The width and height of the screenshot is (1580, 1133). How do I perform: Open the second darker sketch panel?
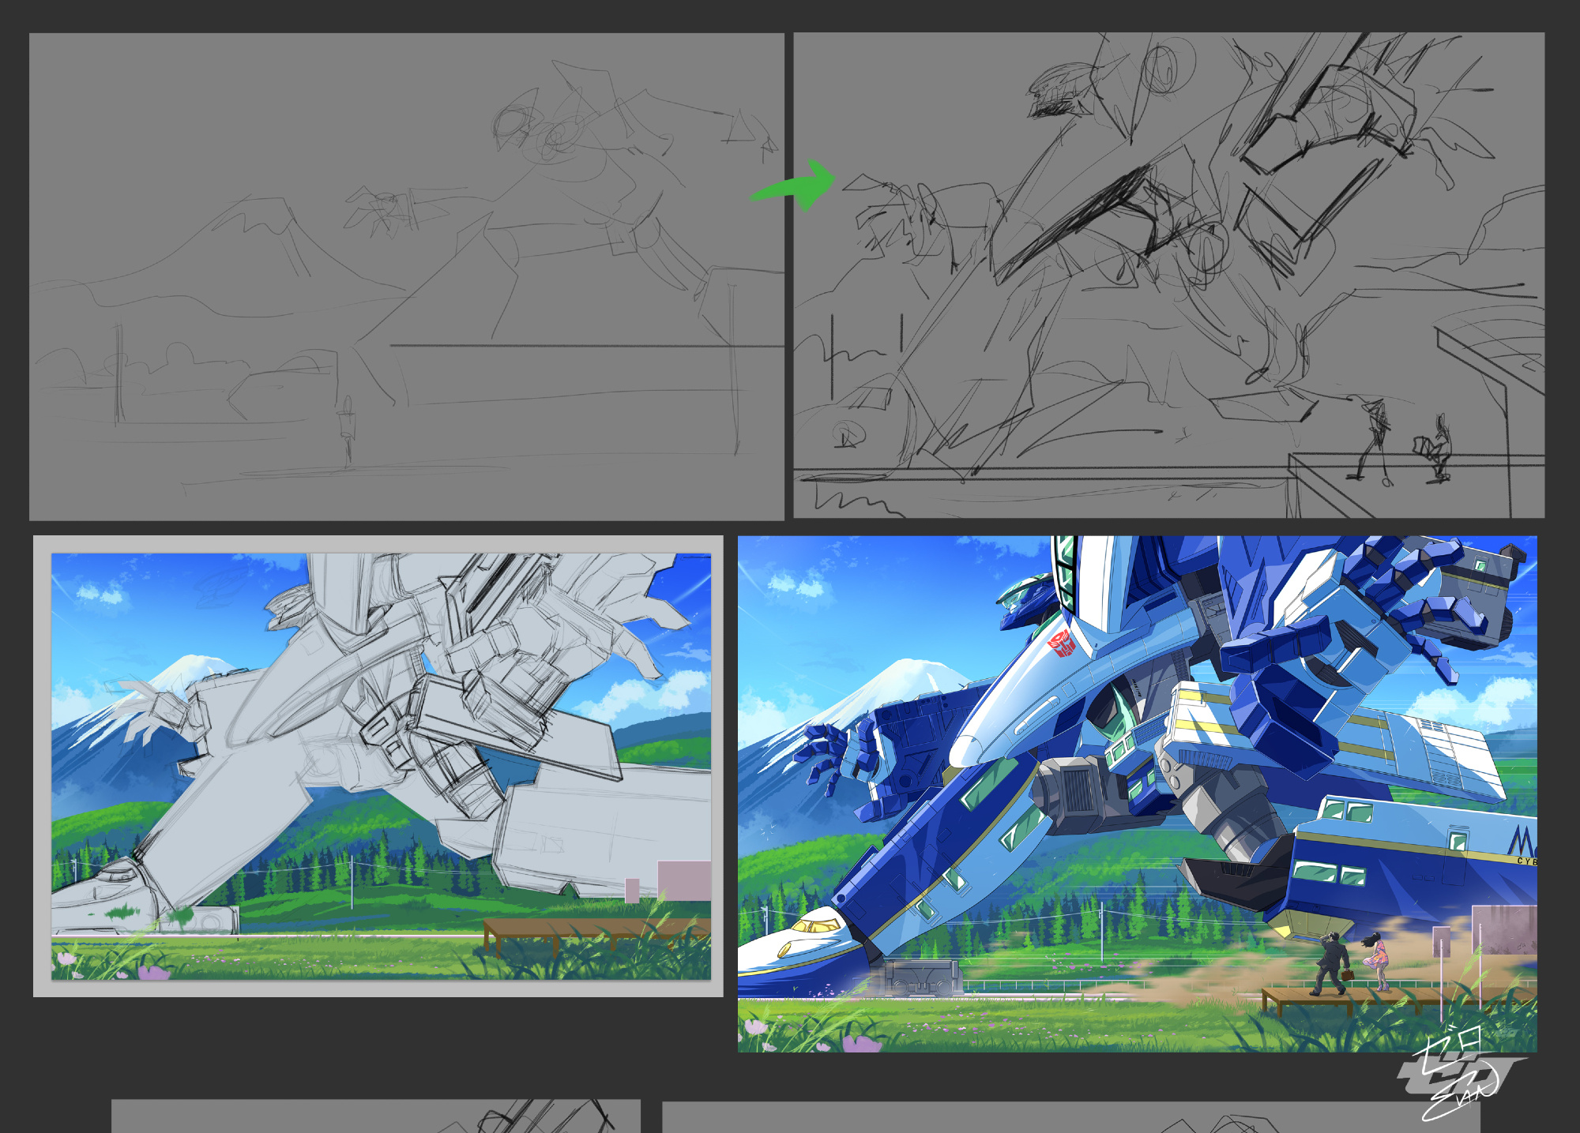click(x=1168, y=275)
